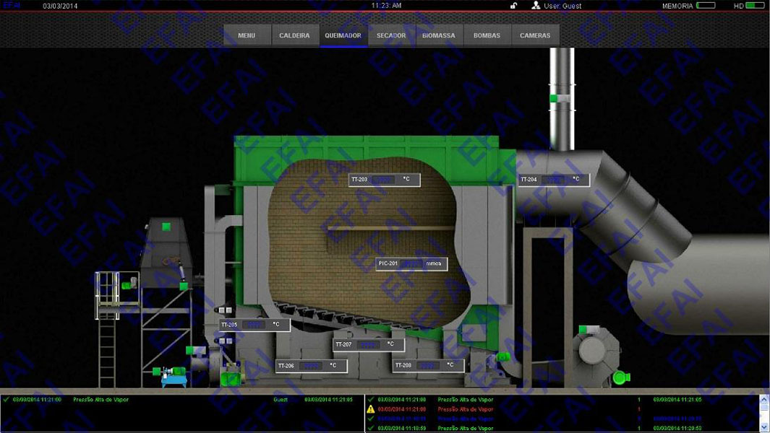Screen dimensions: 770x433
Task: Click the EFAI logo in the top-left corner
Action: coord(11,5)
